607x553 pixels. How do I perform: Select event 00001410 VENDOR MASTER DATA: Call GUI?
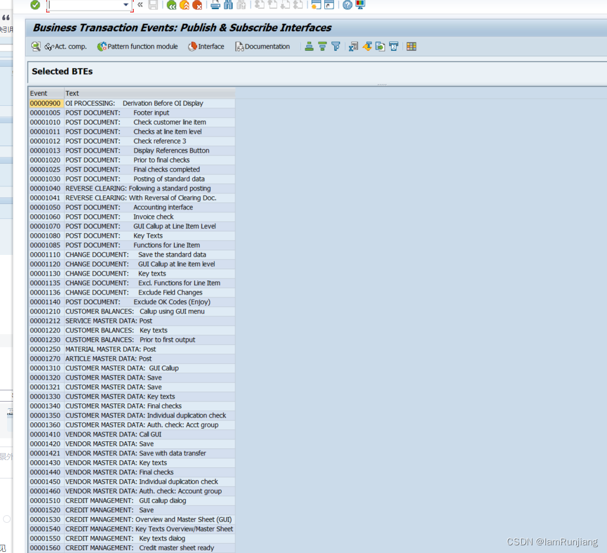pyautogui.click(x=131, y=435)
